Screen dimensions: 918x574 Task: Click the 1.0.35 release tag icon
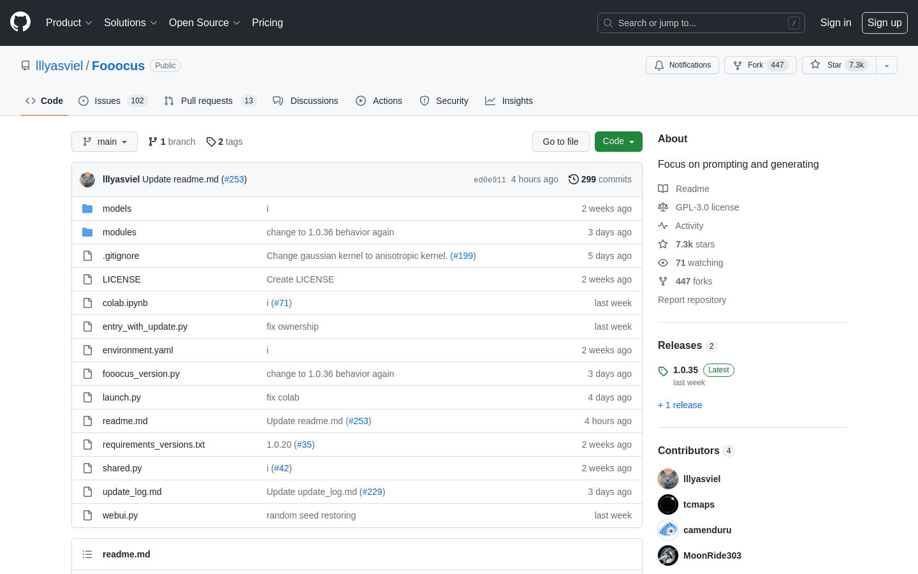tap(663, 371)
